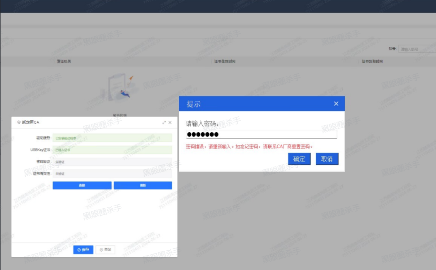Select the 驱动服务 status field

click(112, 138)
